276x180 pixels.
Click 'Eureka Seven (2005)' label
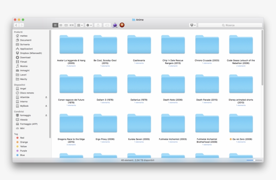(x=139, y=139)
